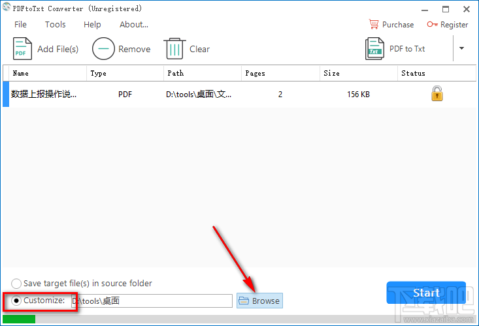Viewport: 479px width, 326px height.
Task: Click the Size column header
Action: click(359, 73)
